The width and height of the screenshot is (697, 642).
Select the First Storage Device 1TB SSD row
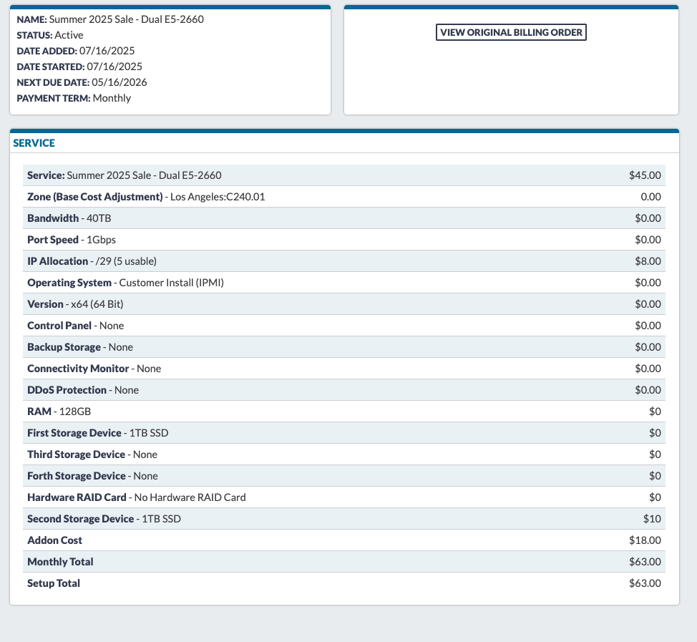98,433
